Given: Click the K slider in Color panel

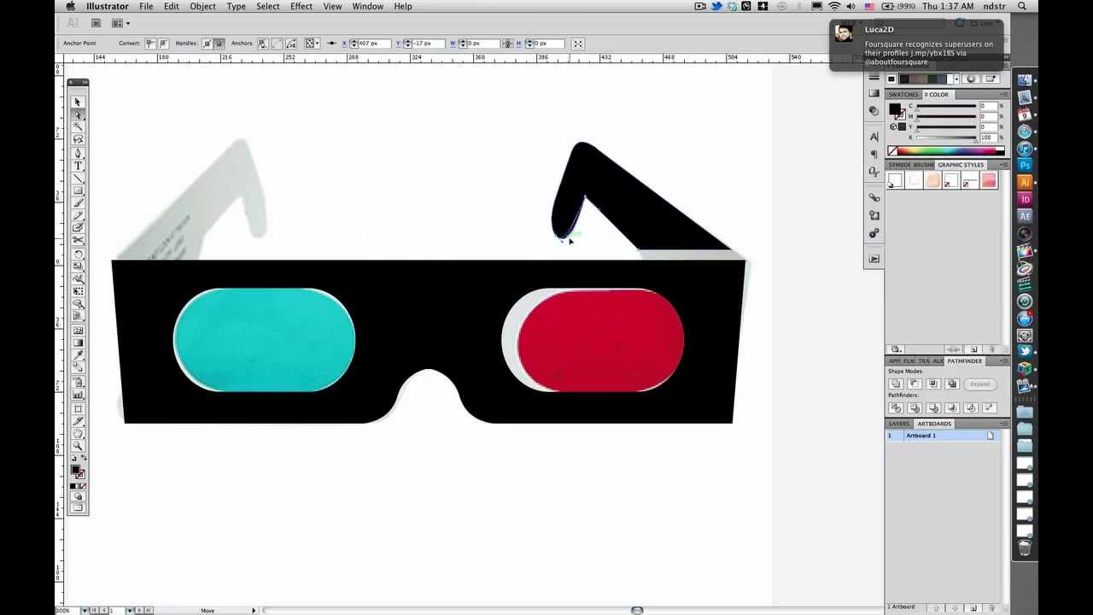Looking at the screenshot, I should click(x=946, y=138).
